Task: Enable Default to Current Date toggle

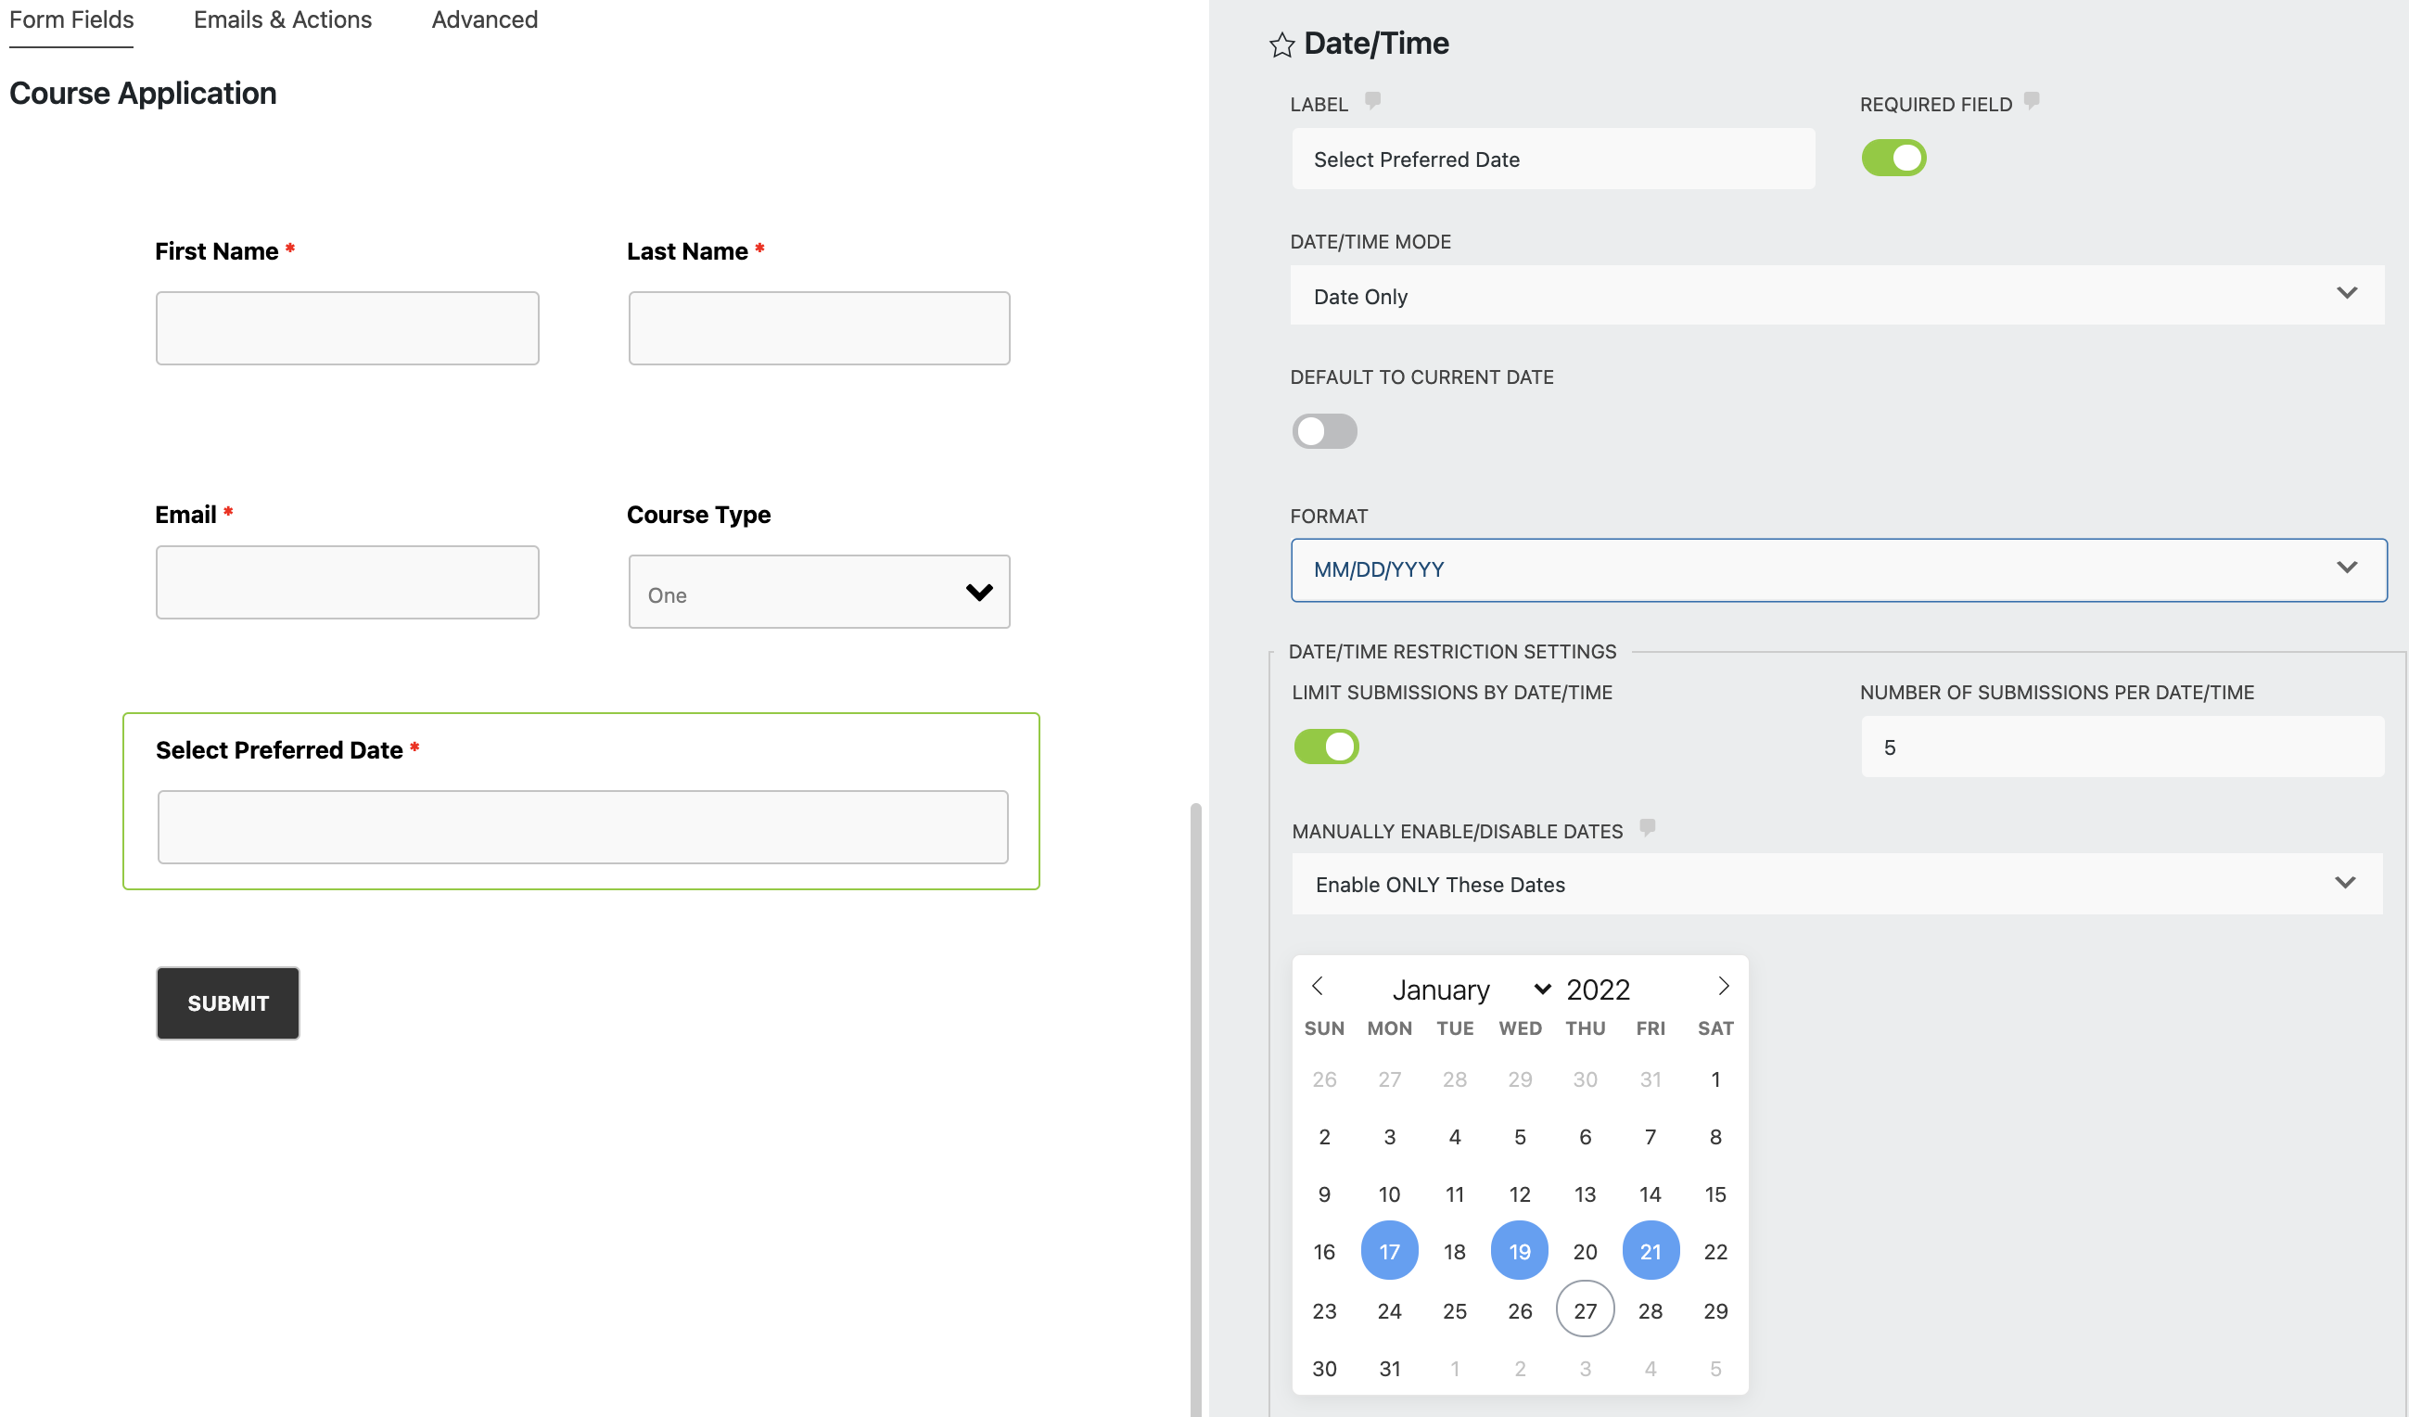Action: 1324,431
